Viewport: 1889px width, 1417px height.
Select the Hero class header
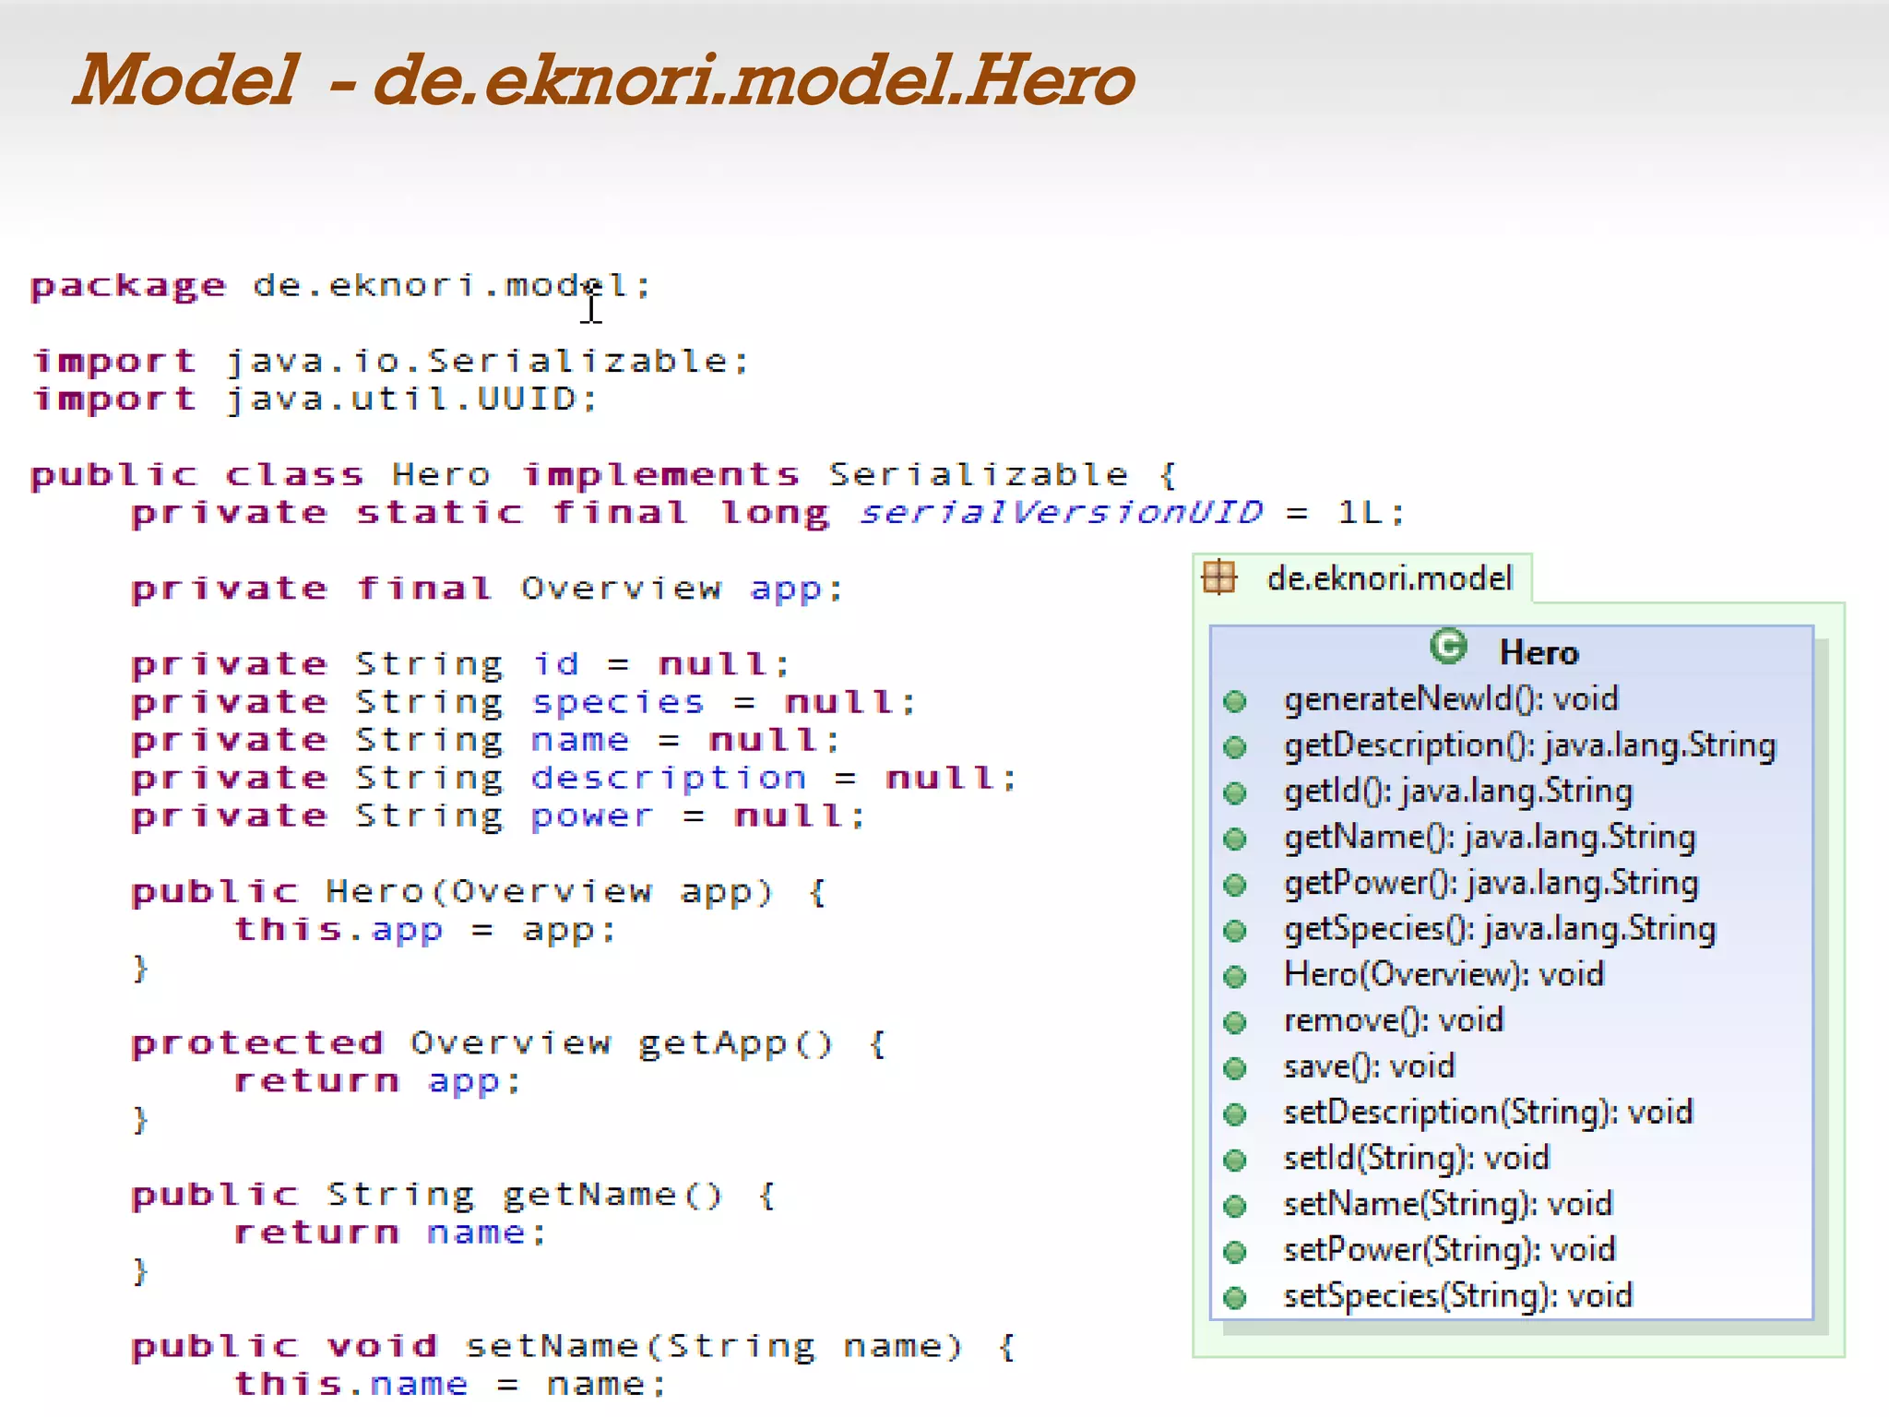[1539, 652]
